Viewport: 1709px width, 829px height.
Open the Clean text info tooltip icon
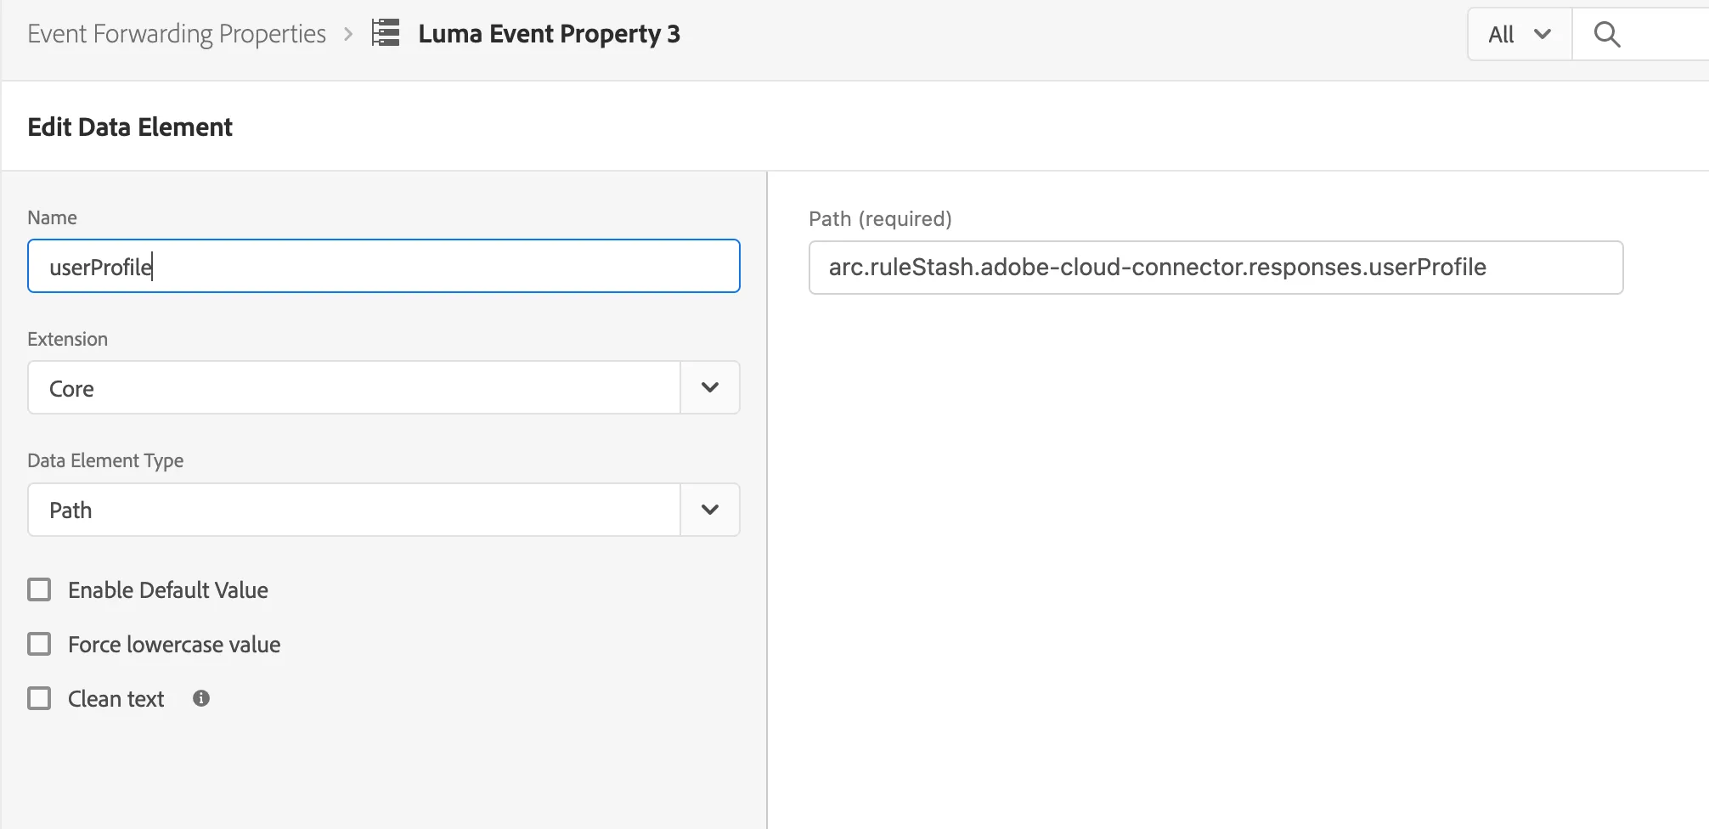(201, 698)
